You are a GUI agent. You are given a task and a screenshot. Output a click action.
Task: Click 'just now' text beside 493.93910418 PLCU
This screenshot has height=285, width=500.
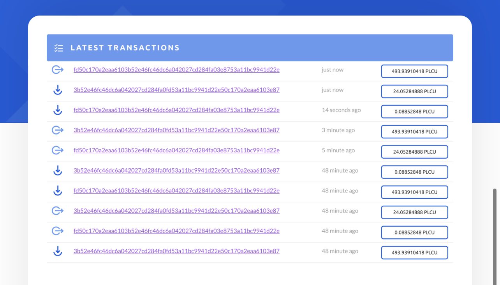pyautogui.click(x=333, y=70)
